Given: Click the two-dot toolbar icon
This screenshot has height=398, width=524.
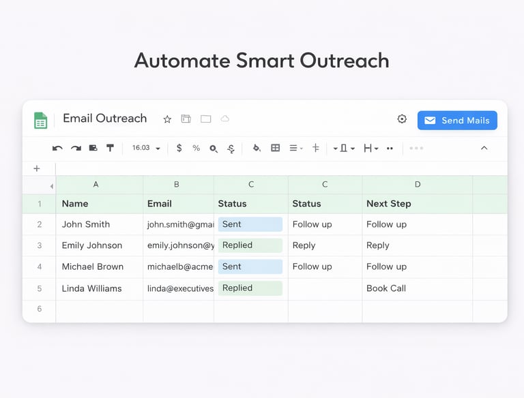Looking at the screenshot, I should click(x=390, y=149).
